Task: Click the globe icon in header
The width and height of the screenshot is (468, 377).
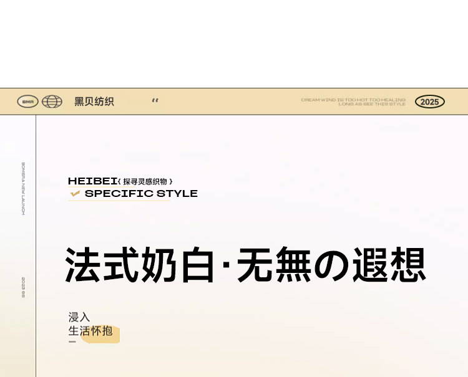Action: 52,102
